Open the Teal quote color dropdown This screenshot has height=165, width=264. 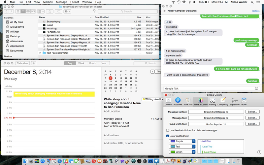tap(182, 147)
